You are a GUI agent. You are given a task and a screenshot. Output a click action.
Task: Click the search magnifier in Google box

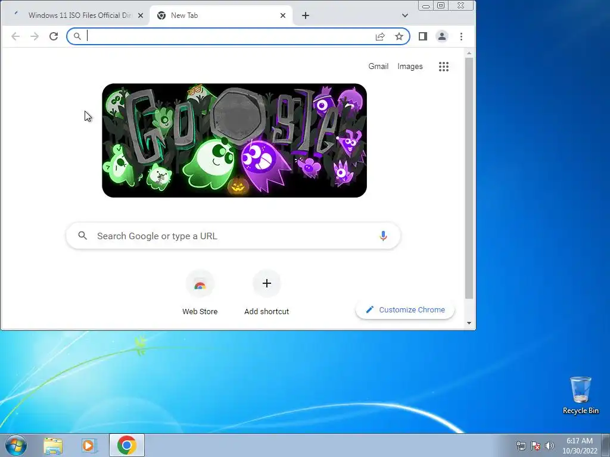pyautogui.click(x=82, y=236)
